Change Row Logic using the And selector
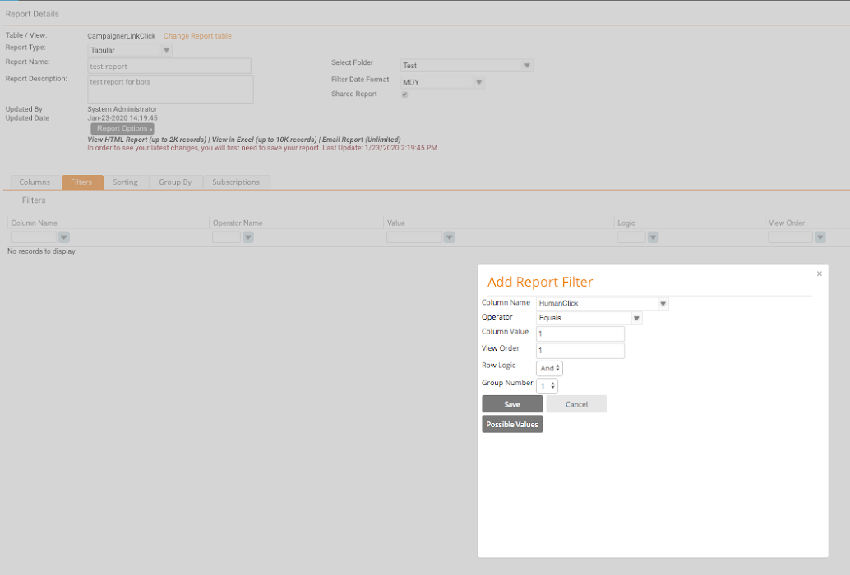Screen dimensions: 850x575 (x=548, y=367)
